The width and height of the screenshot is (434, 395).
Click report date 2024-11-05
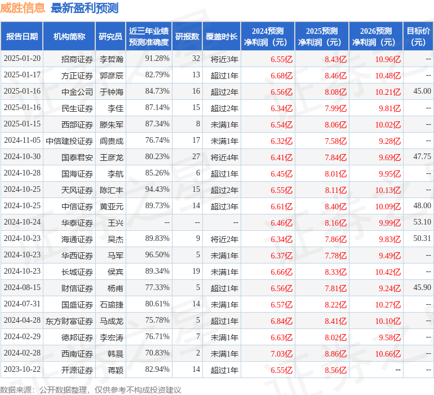point(22,140)
